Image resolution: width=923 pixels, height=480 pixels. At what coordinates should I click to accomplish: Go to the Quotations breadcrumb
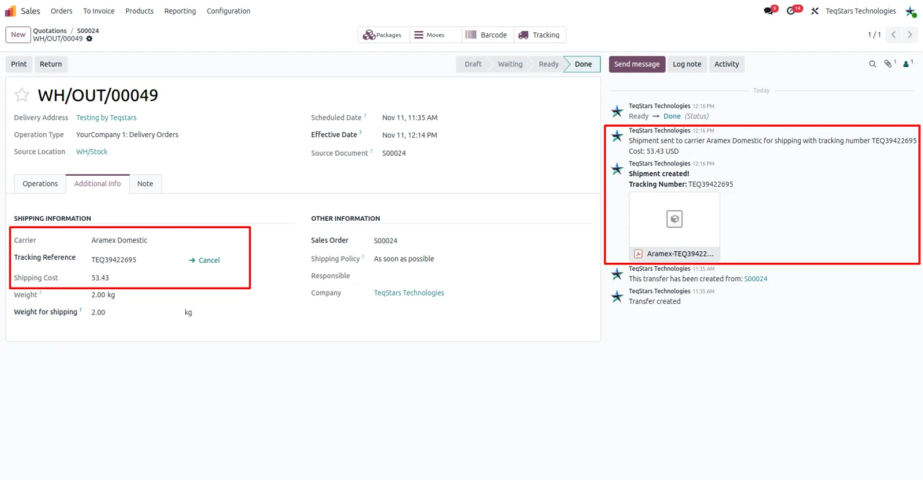coord(50,31)
